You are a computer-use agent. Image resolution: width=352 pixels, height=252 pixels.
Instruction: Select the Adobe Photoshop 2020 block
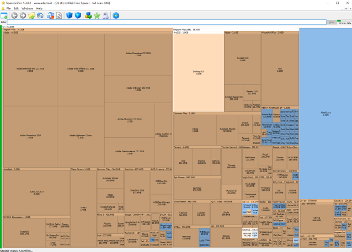pos(30,136)
